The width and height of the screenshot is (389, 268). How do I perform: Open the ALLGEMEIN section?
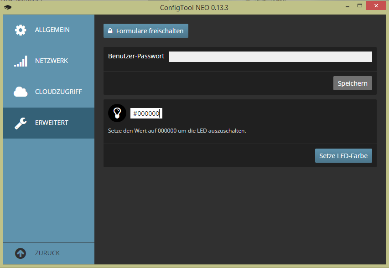[52, 30]
